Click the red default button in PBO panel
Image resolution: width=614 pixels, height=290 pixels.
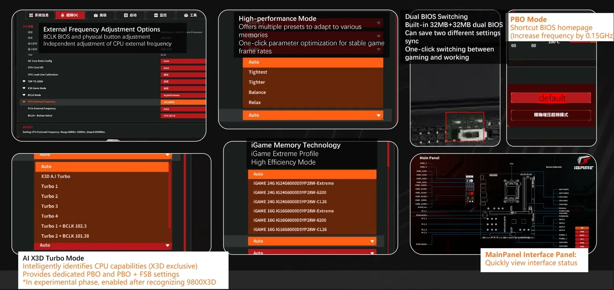pyautogui.click(x=551, y=98)
